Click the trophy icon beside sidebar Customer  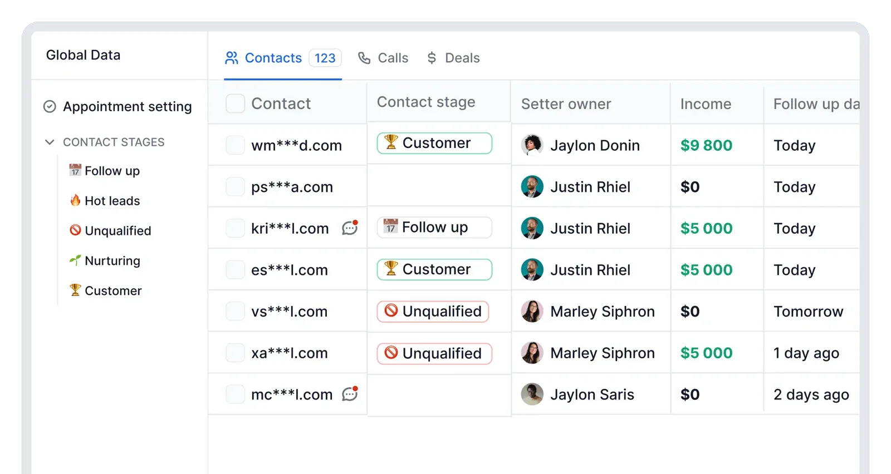click(x=75, y=290)
